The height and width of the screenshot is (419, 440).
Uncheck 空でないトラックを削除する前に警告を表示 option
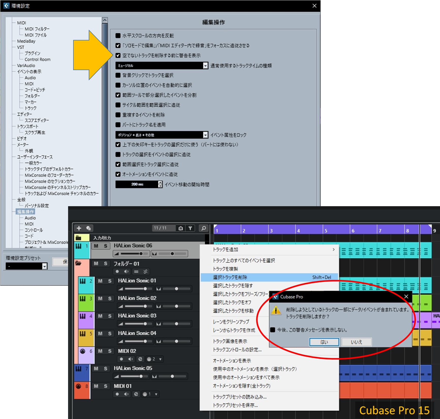tap(118, 55)
